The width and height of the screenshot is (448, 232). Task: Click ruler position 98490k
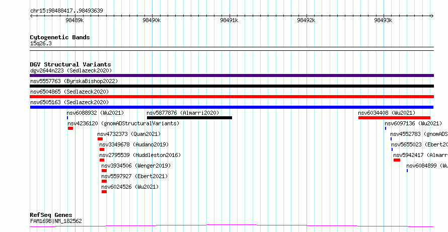[152, 20]
